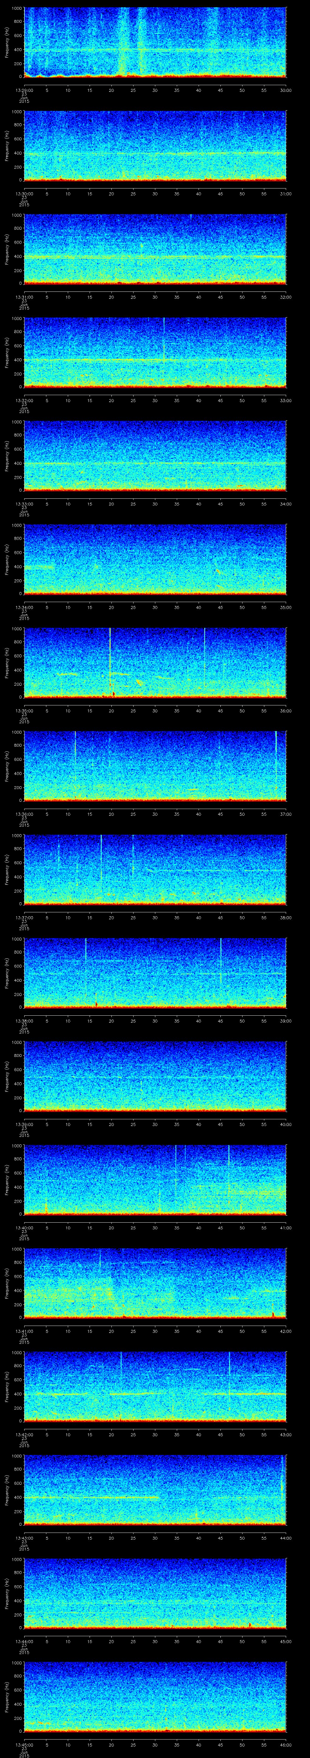This screenshot has width=310, height=1758.
Task: Open the spectrogram panel starting at 13:31:00
Action: (155, 249)
